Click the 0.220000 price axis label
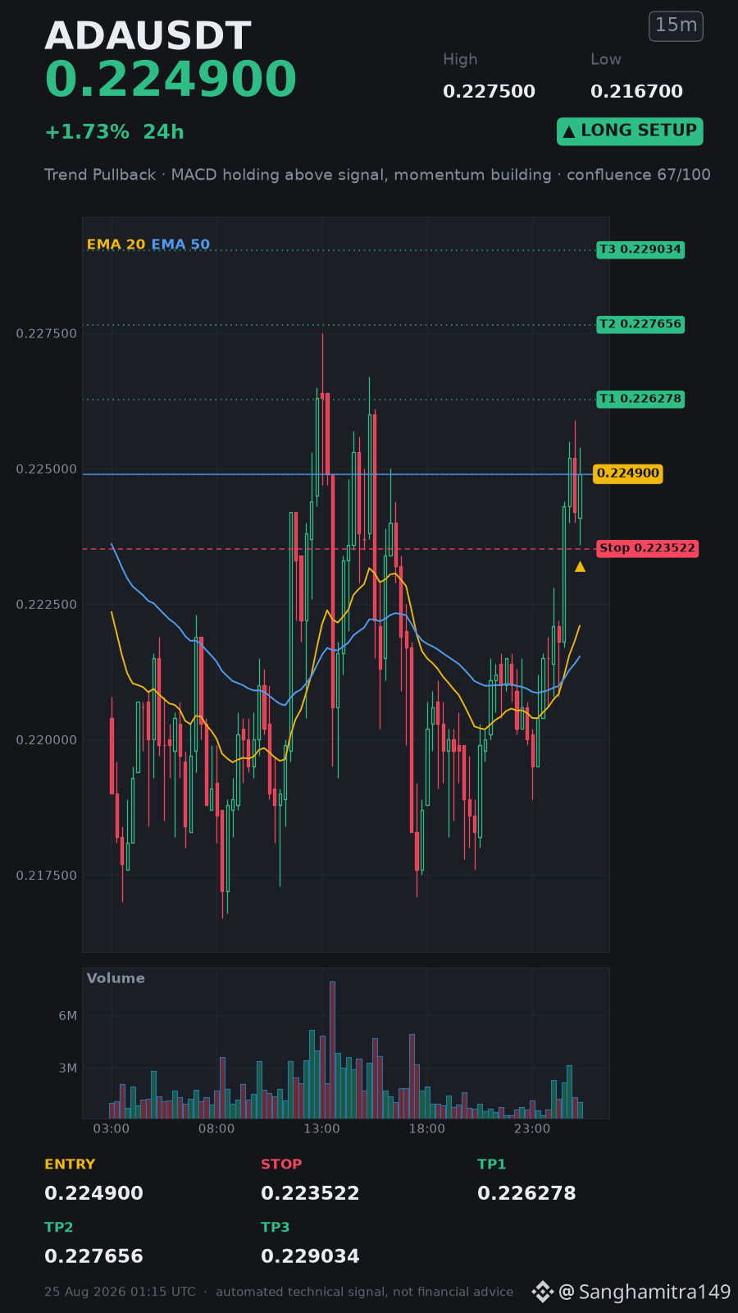 tap(47, 740)
